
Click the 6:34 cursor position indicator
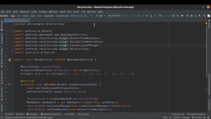[x=165, y=118]
